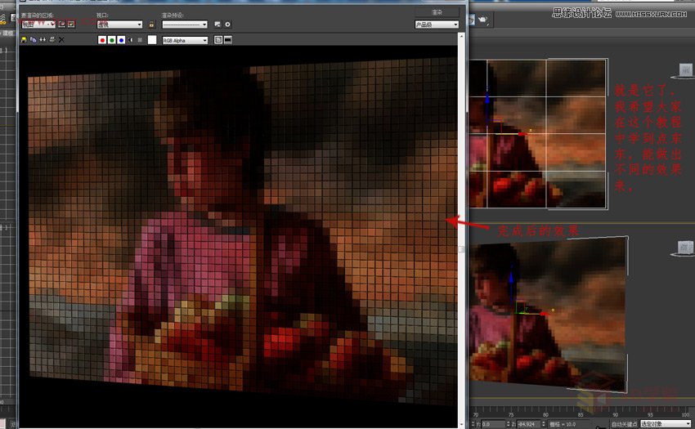Screen dimensions: 695x429
Task: Toggle the blue channel button
Action: coord(122,40)
